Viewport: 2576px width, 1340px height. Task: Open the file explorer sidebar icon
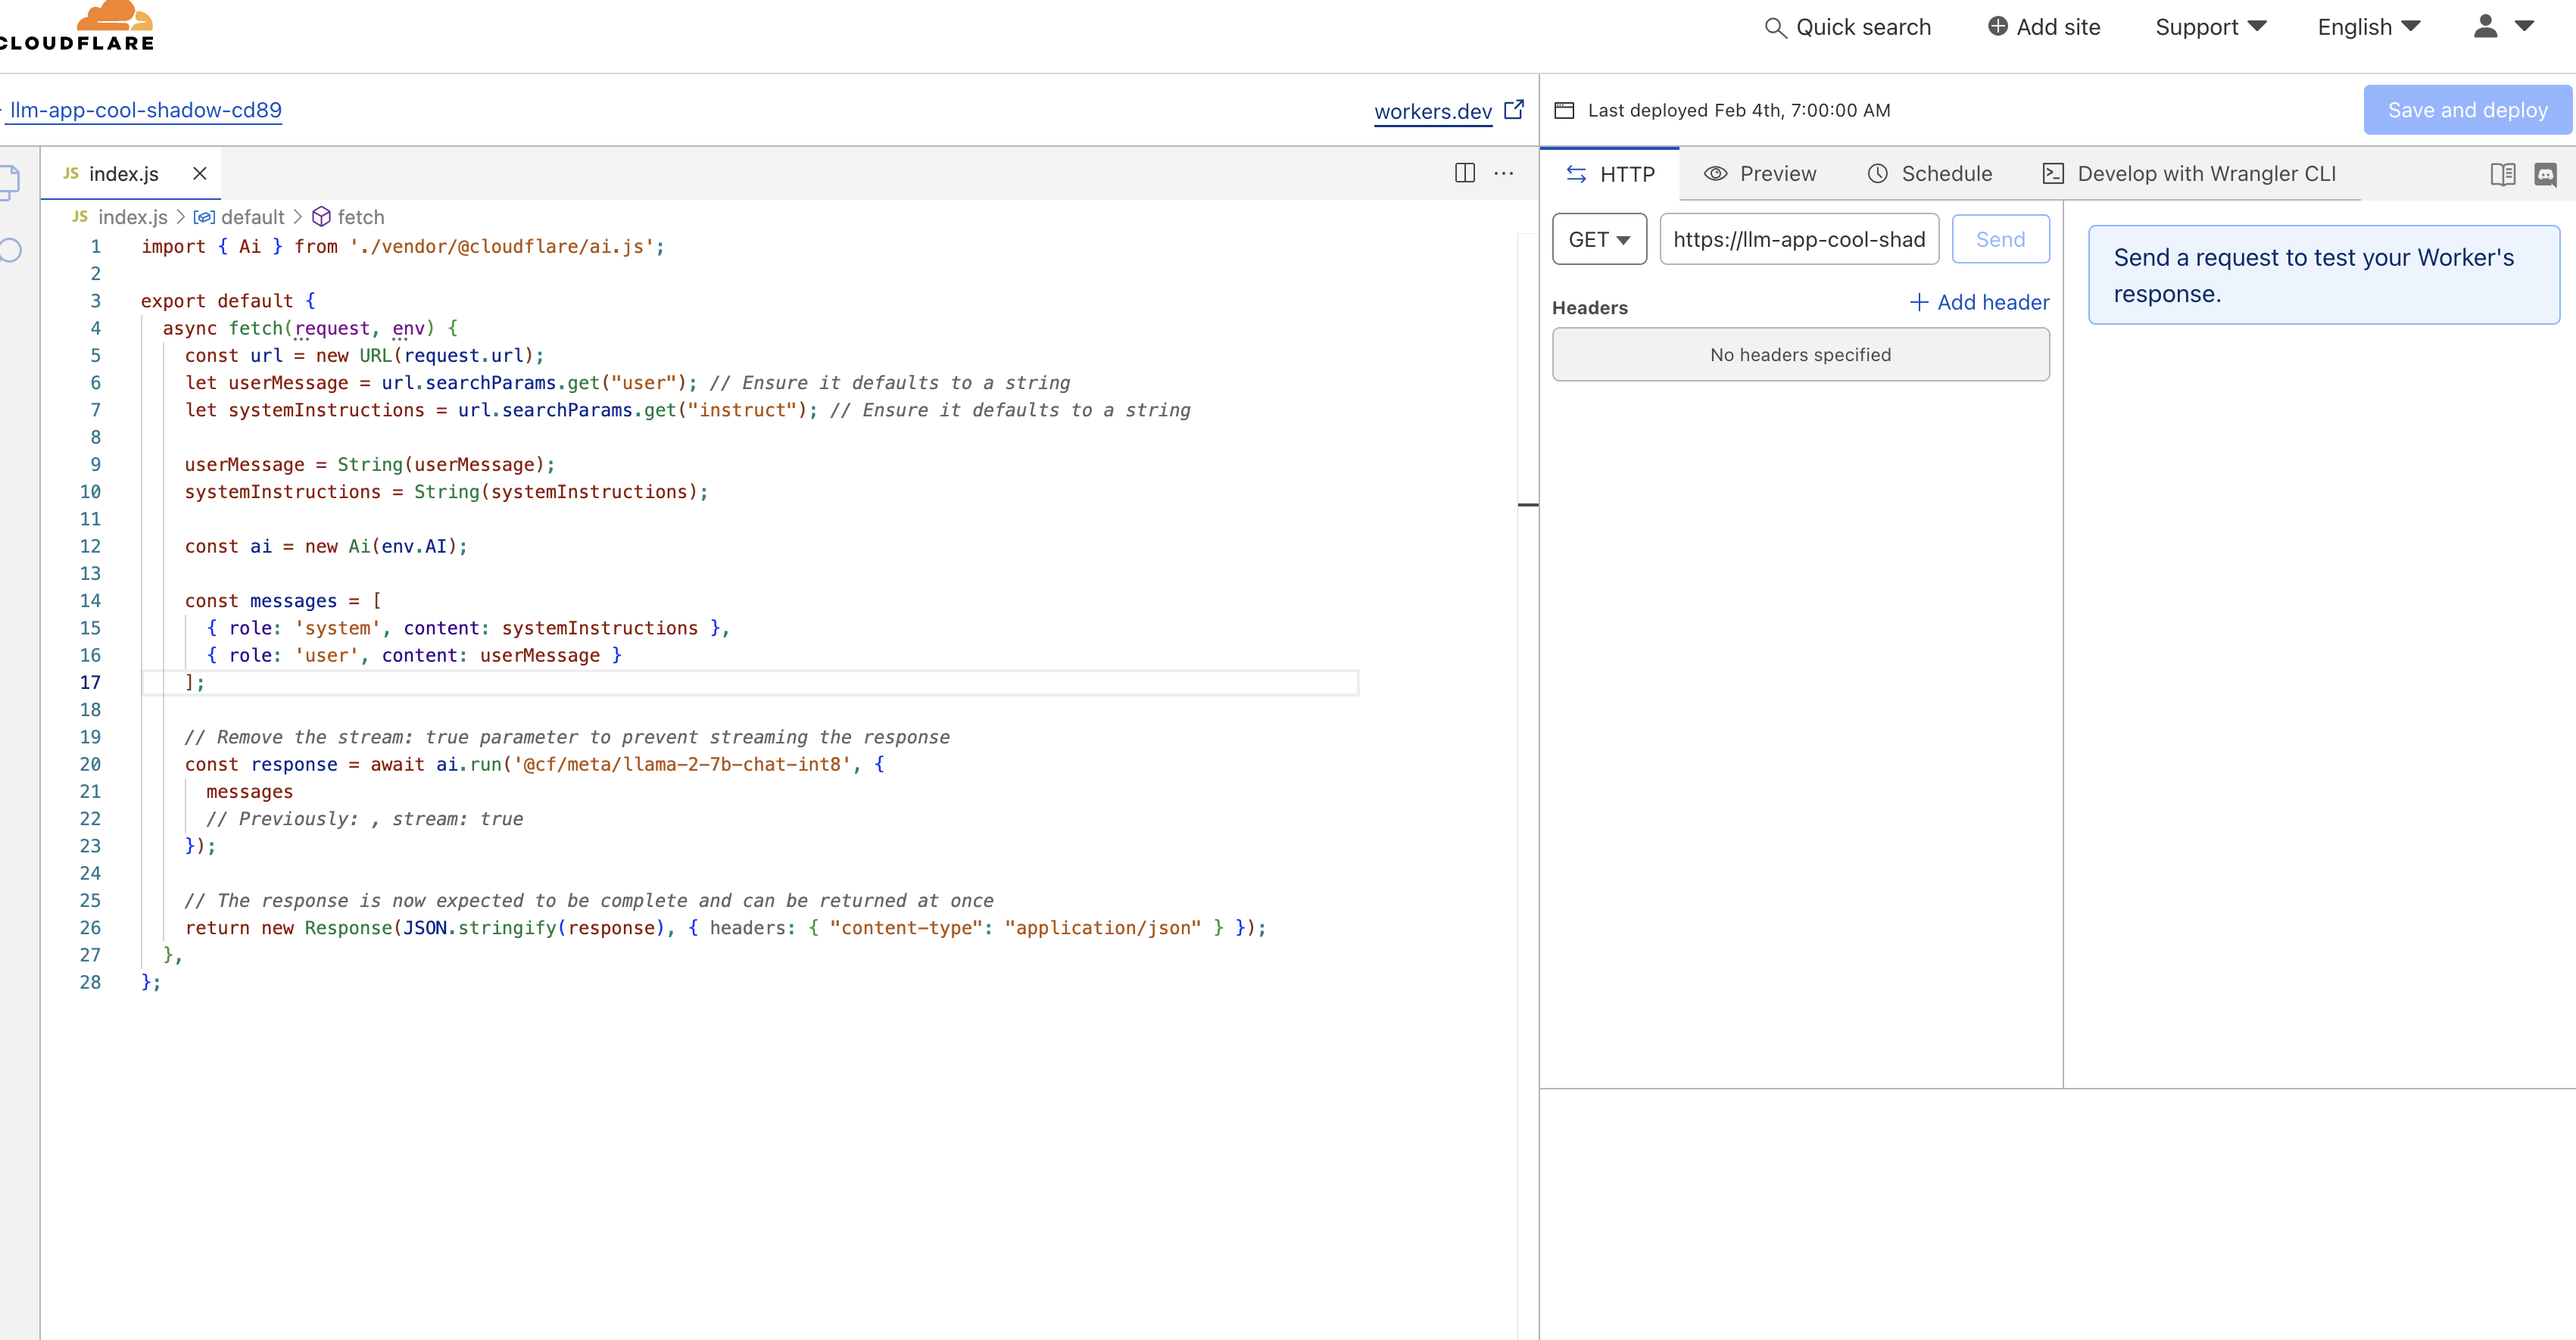[10, 182]
